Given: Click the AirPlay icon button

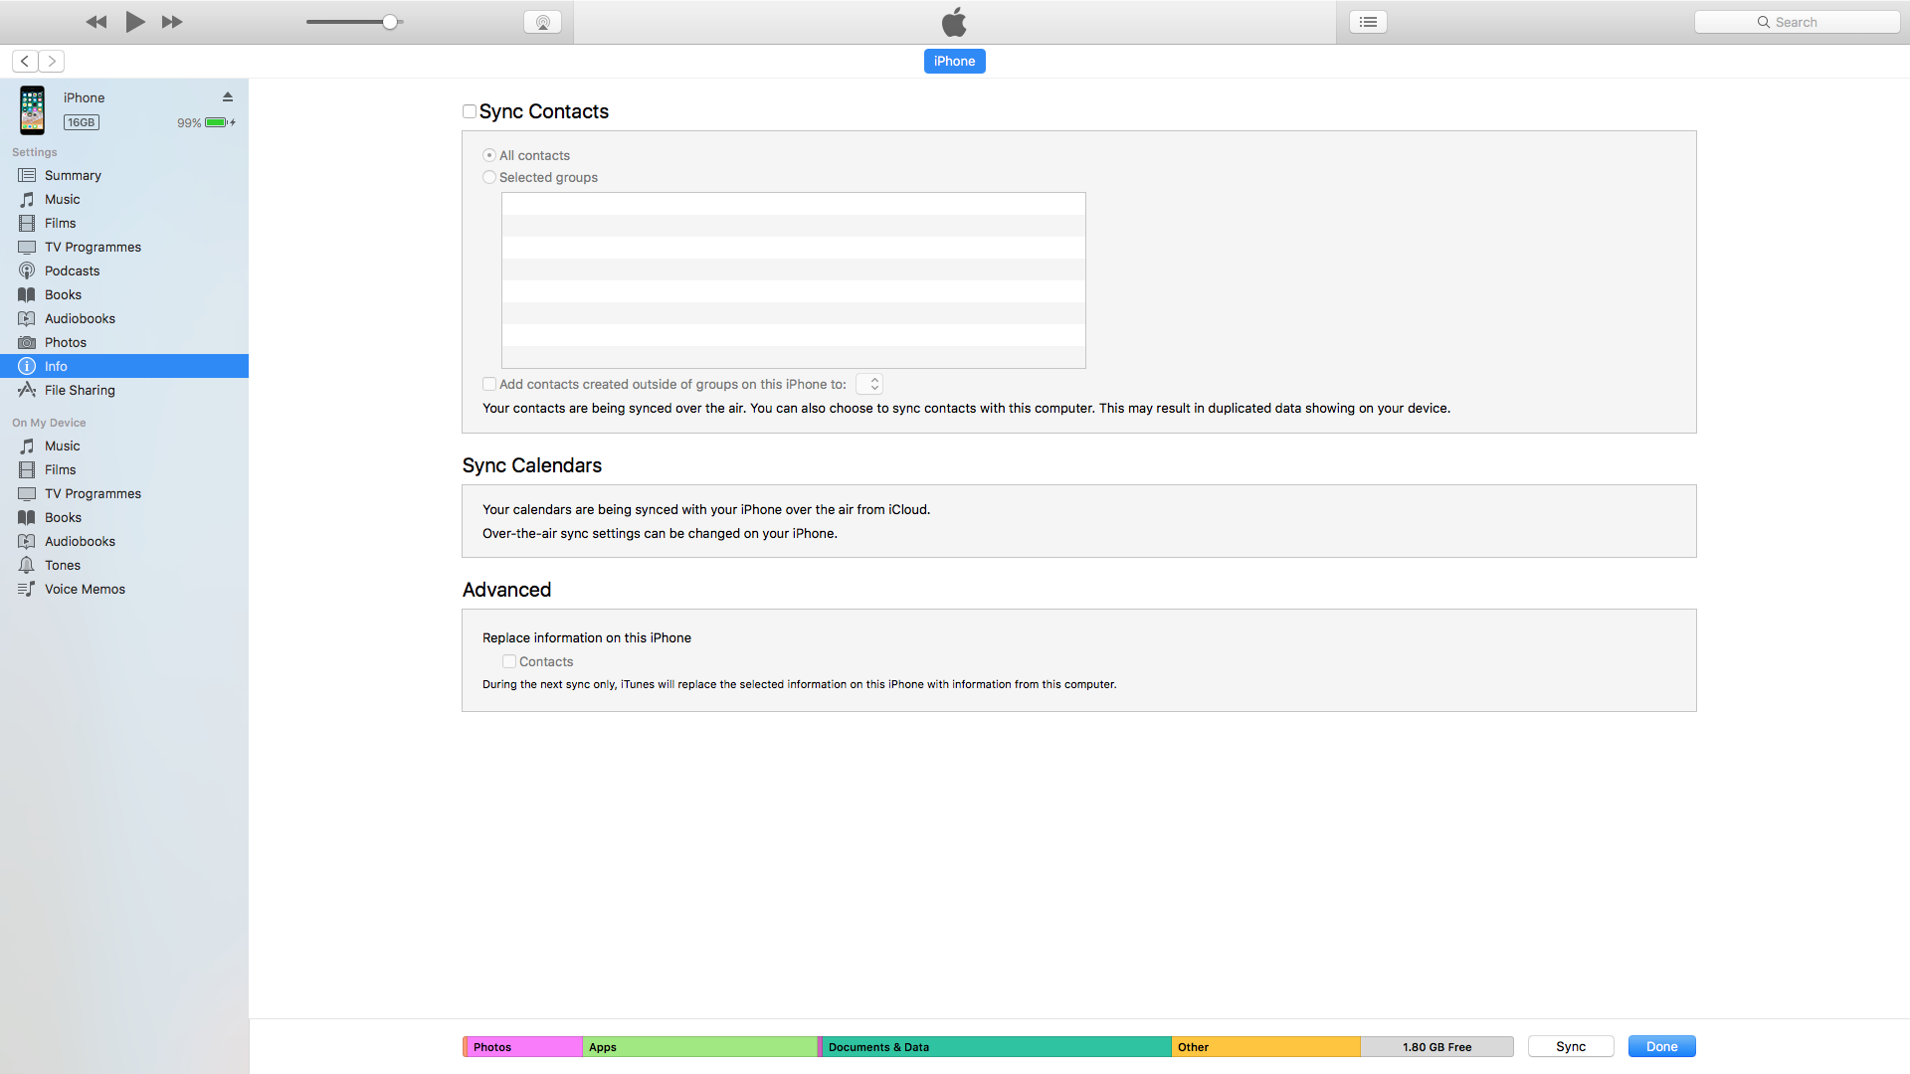Looking at the screenshot, I should tap(542, 22).
